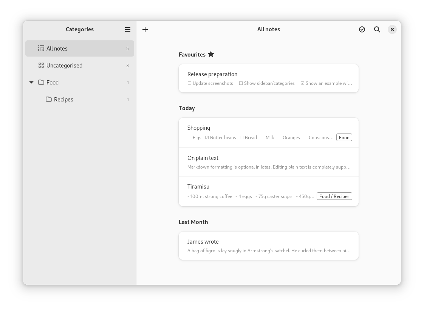Click the Food tag on Shopping note
This screenshot has width=424, height=310.
click(x=344, y=137)
